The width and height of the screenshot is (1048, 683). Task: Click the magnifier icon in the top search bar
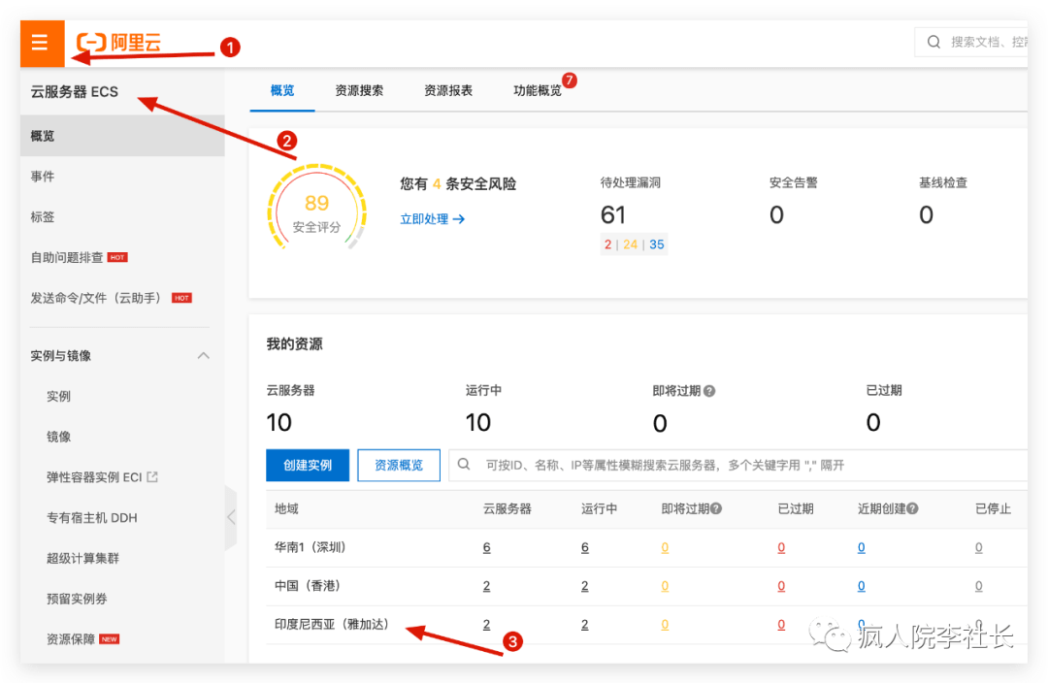pyautogui.click(x=933, y=42)
